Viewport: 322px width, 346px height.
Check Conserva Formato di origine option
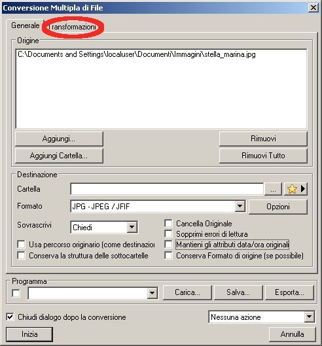(x=168, y=256)
